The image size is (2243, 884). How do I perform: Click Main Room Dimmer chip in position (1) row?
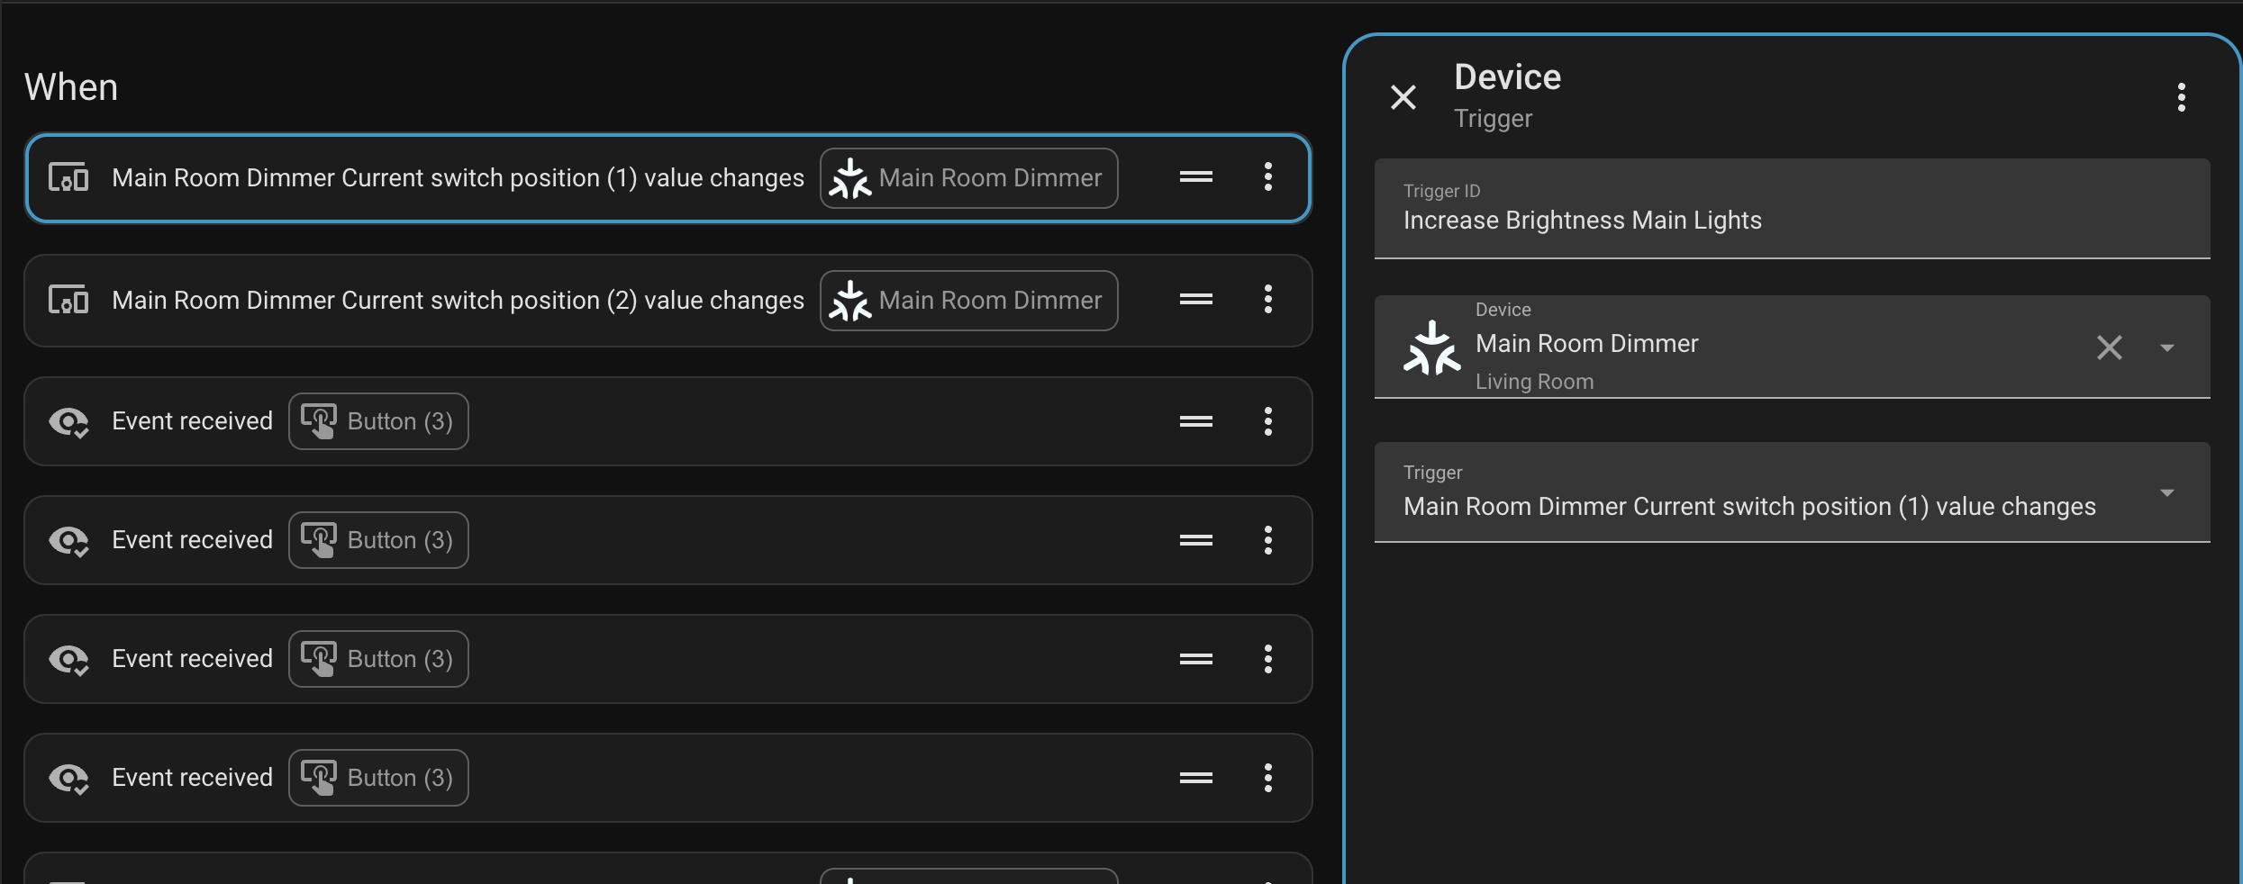(968, 178)
